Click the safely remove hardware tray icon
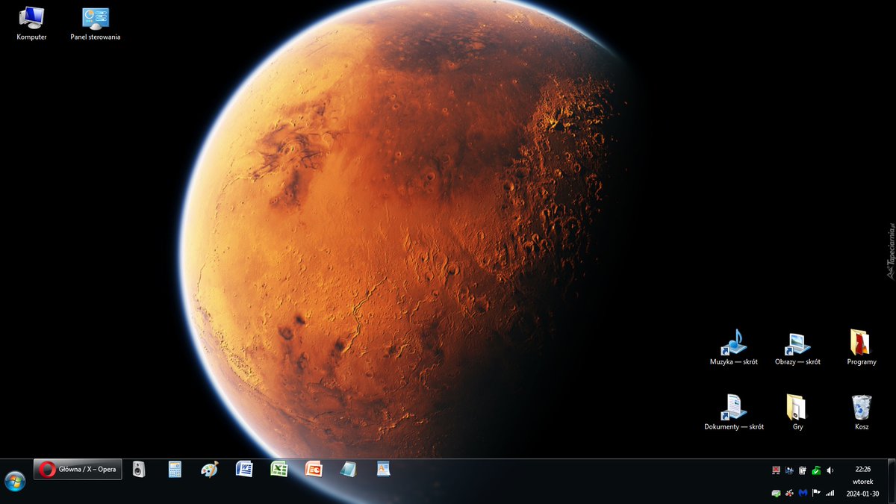 point(776,493)
